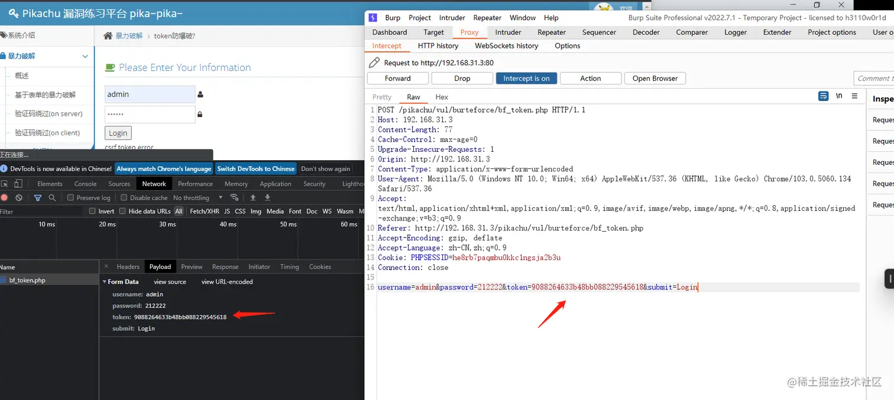Viewport: 894px width, 400px height.
Task: Select the All network filter type
Action: [x=179, y=211]
